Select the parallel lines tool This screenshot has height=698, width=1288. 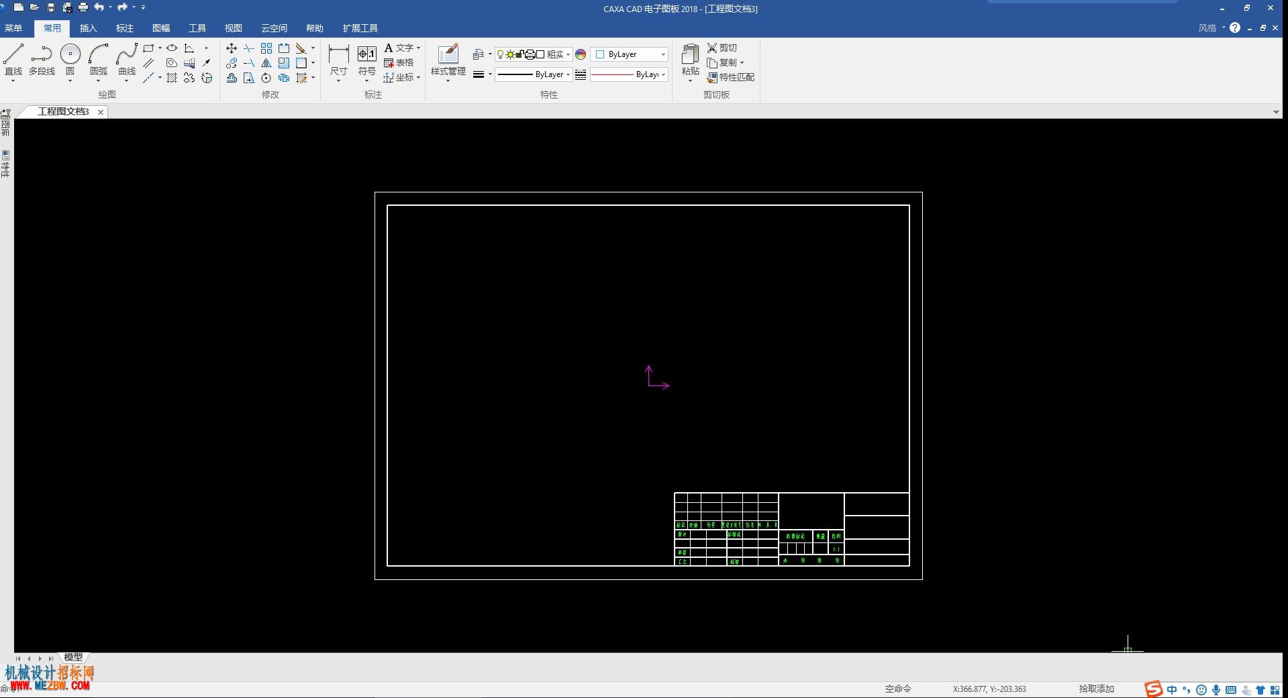tap(148, 63)
